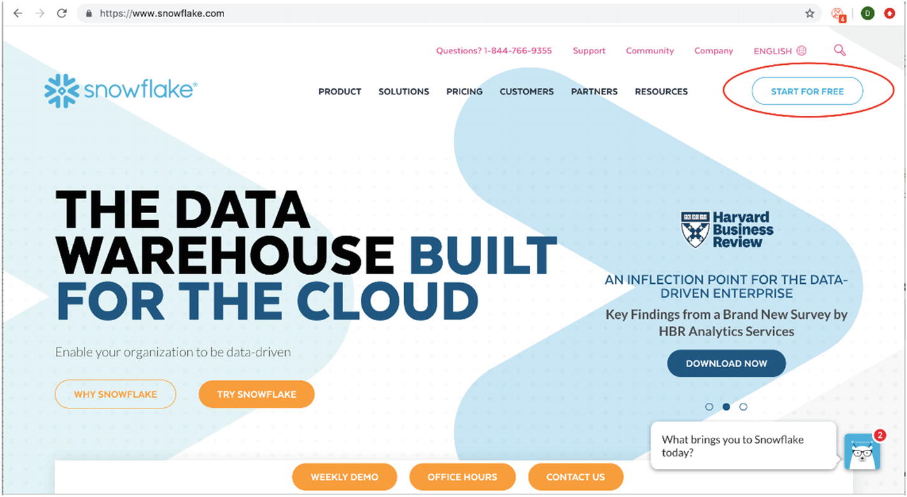
Task: Click the 'AN INFLECTION POINT FOR THE DATA-DRIVEN ENTERPRISE' heading
Action: tap(726, 286)
